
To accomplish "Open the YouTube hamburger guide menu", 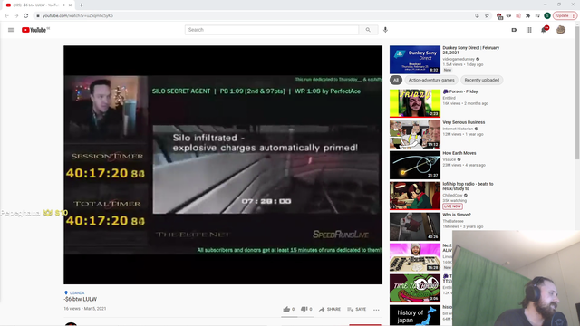I will 11,30.
